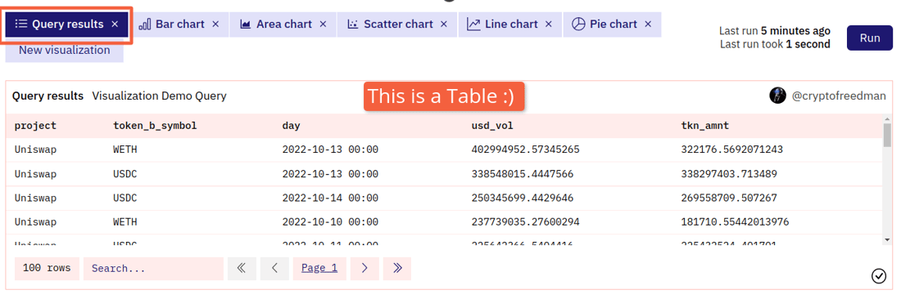This screenshot has height=299, width=901.
Task: Switch to the Scatter chart tab
Action: [x=397, y=24]
